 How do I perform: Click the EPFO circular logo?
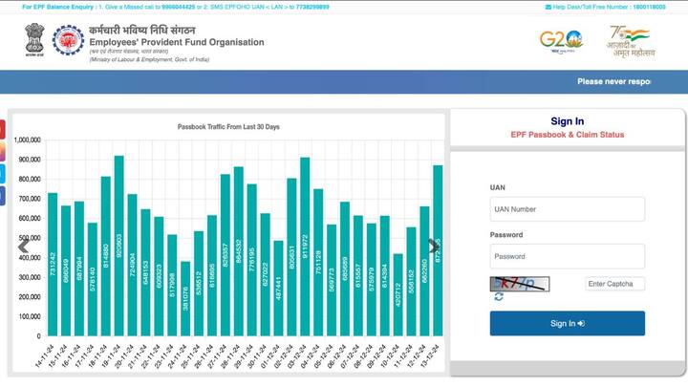tap(67, 43)
